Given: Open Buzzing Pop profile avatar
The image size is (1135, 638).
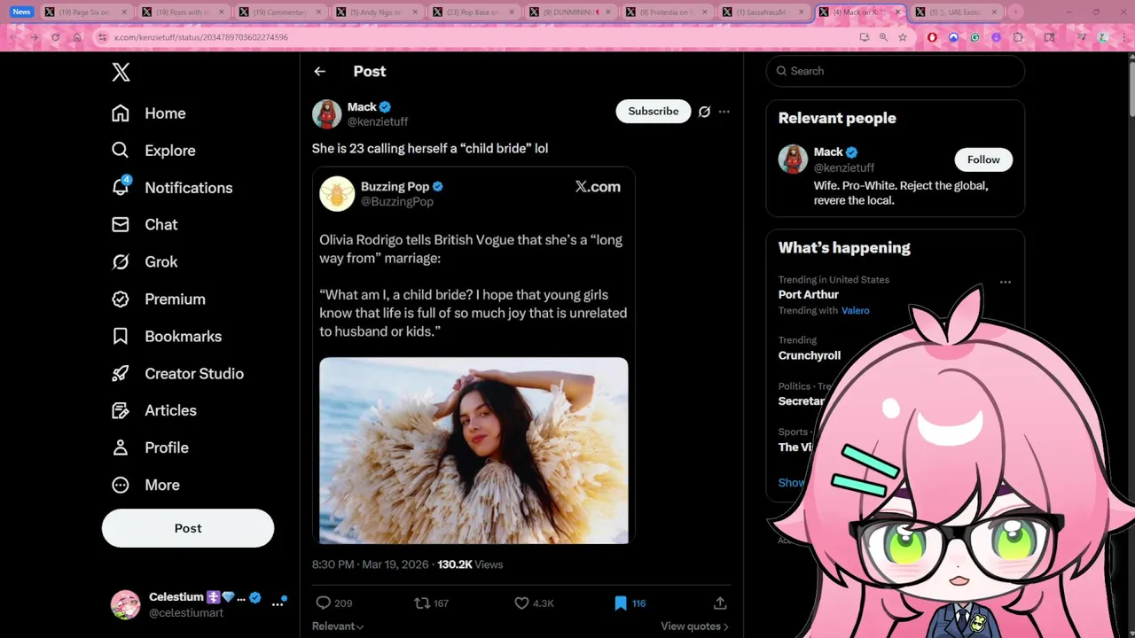Looking at the screenshot, I should tap(337, 194).
